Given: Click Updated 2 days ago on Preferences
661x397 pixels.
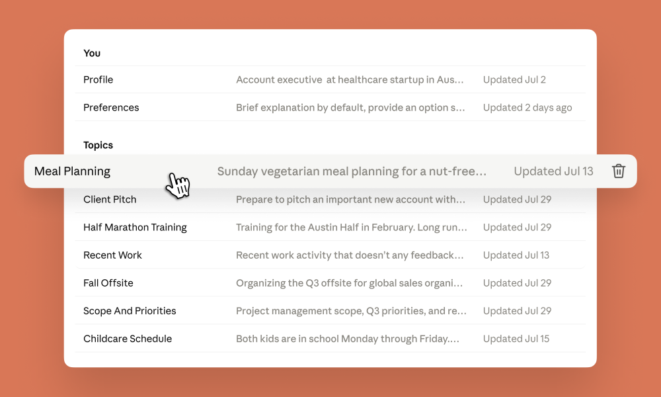Looking at the screenshot, I should [527, 108].
